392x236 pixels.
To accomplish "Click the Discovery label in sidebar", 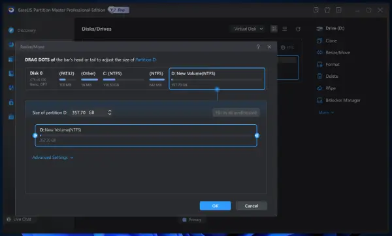I will 27,30.
